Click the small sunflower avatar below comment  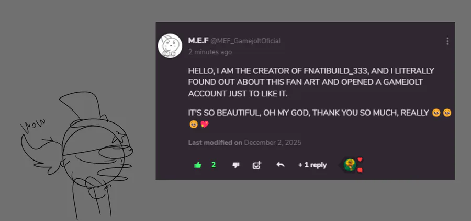tap(350, 165)
